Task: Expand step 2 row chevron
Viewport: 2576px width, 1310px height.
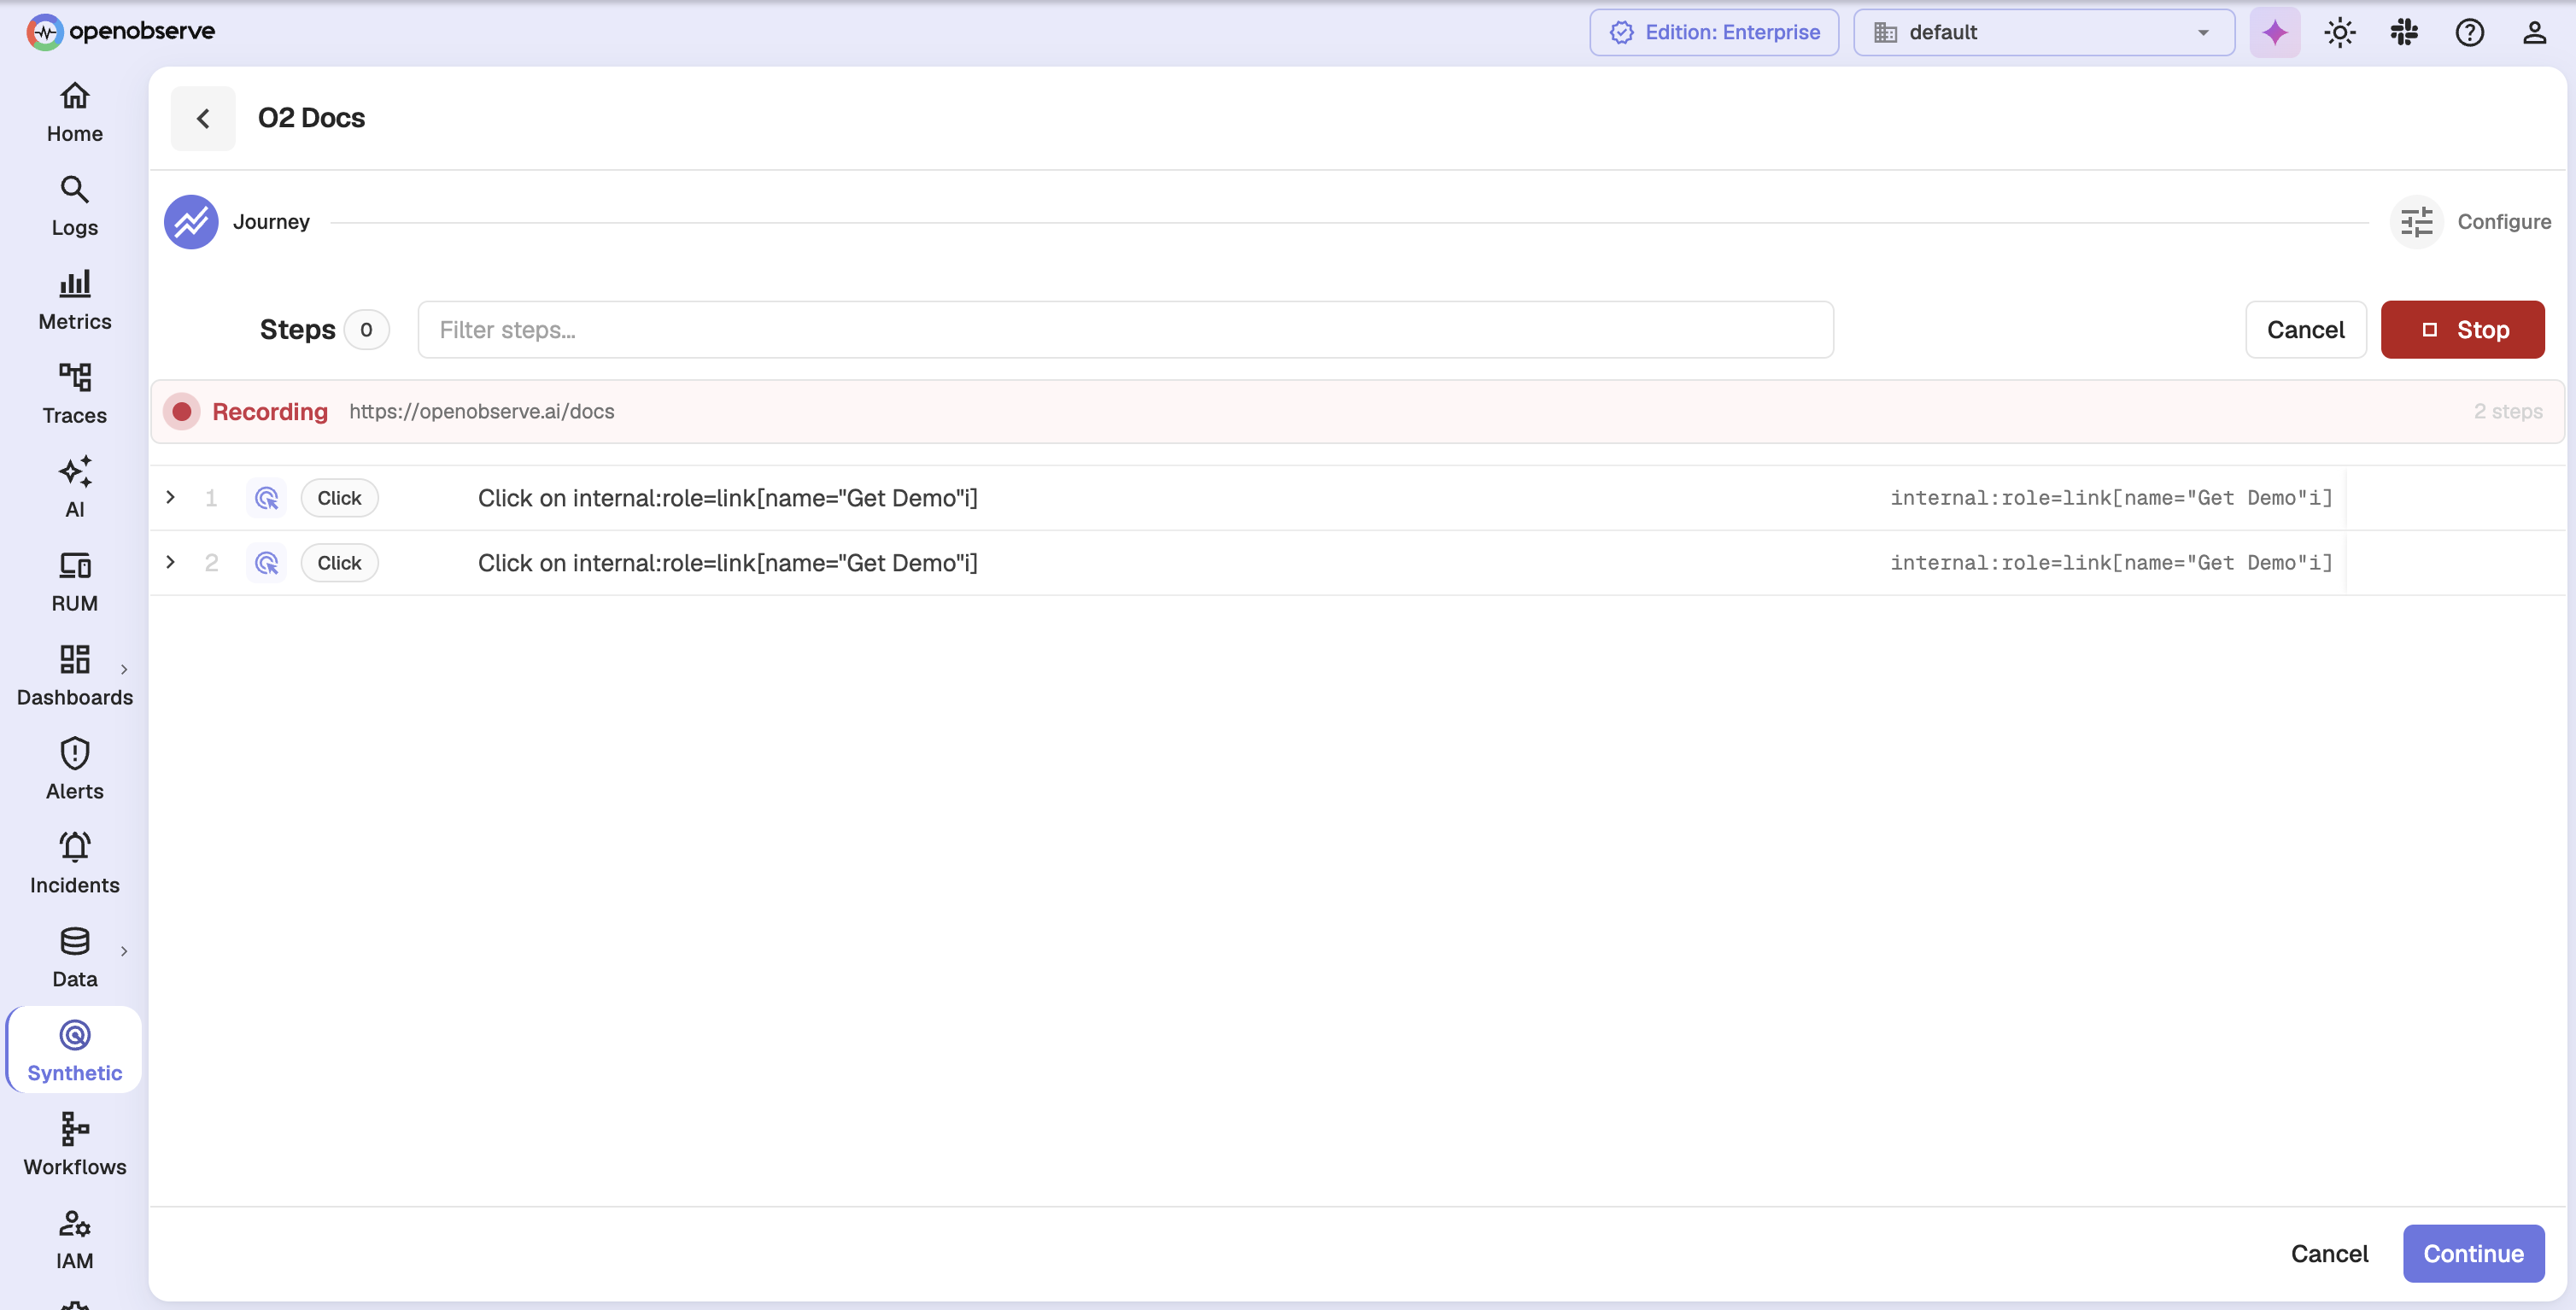Action: tap(171, 562)
